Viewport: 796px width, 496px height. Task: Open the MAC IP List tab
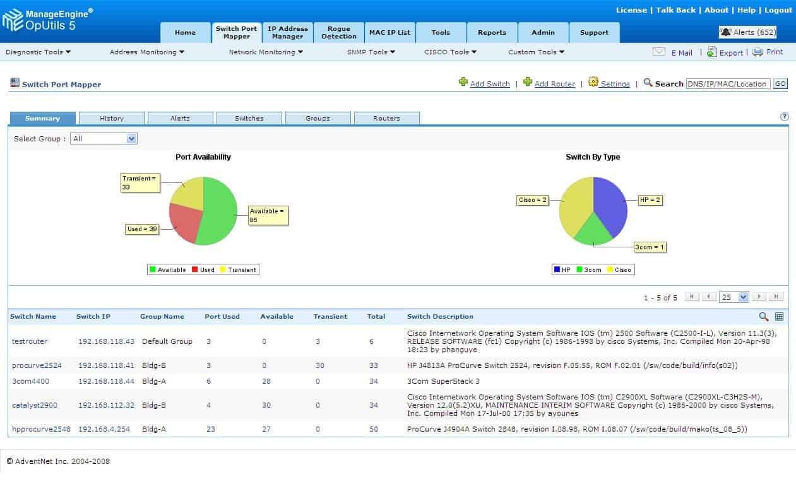(x=390, y=33)
